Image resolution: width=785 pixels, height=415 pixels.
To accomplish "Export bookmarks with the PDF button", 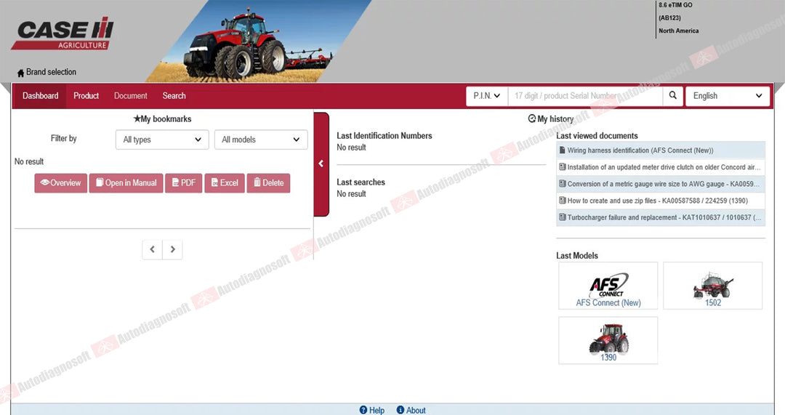I will click(x=184, y=182).
